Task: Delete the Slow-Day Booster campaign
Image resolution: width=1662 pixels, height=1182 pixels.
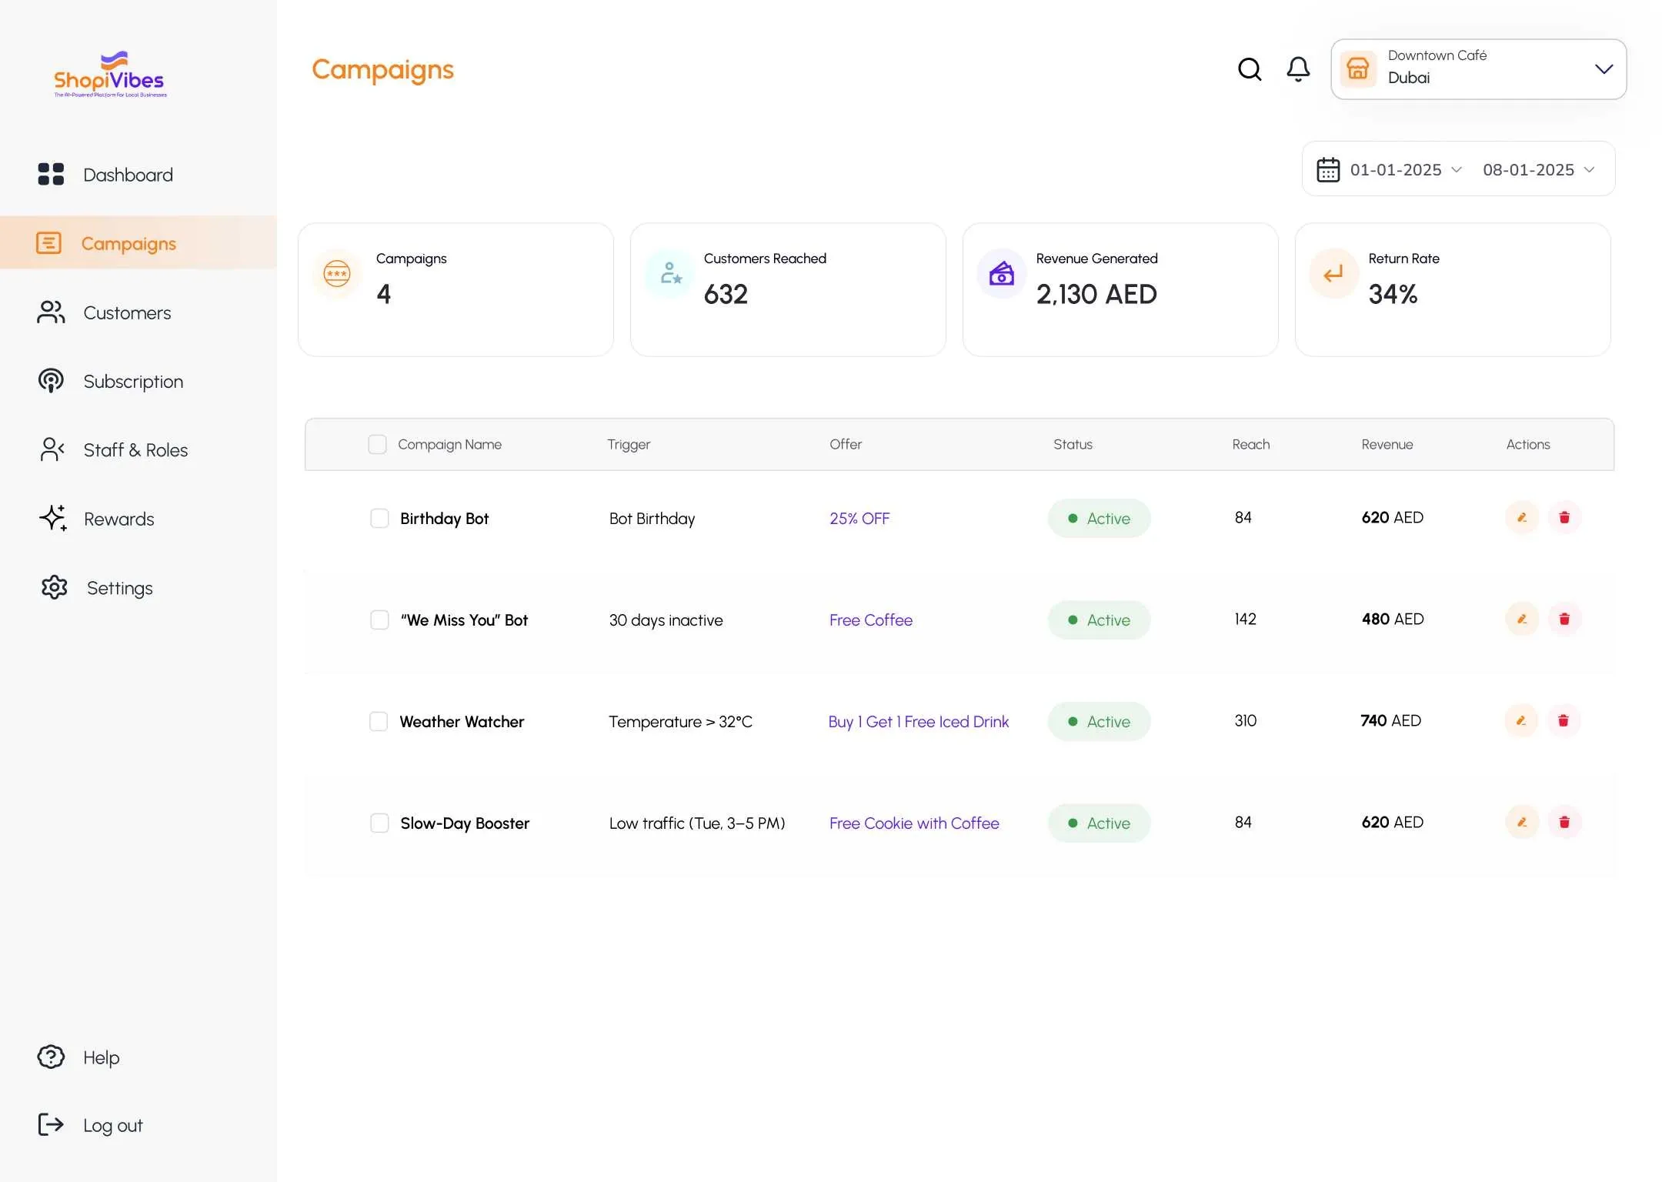Action: coord(1564,822)
